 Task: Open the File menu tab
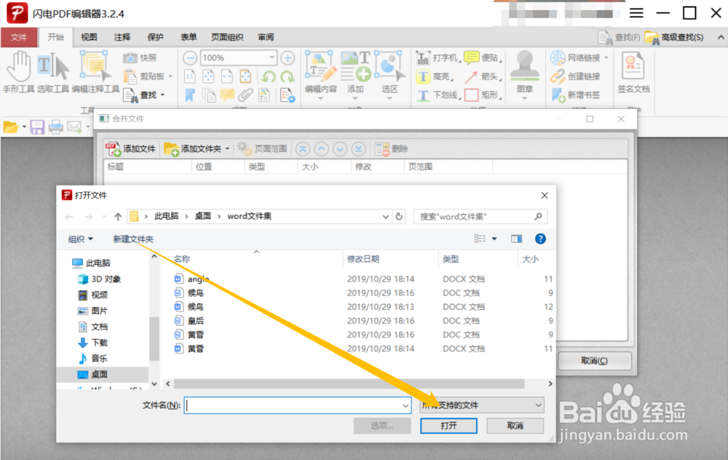point(19,37)
